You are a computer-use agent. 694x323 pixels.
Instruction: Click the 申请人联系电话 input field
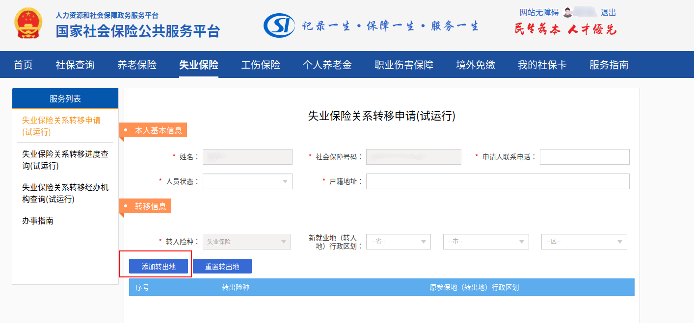tap(584, 157)
